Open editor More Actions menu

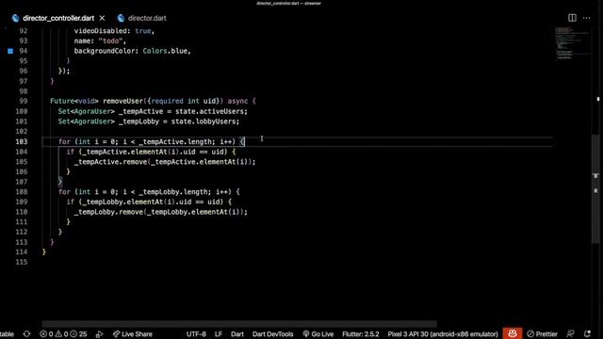click(586, 18)
